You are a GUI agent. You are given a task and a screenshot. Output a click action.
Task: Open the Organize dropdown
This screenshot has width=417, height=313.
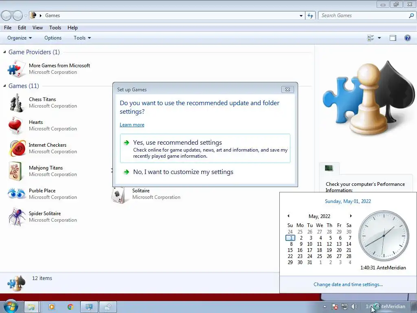coord(20,38)
